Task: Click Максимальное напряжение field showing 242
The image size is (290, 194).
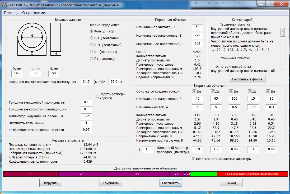Action: (x=197, y=44)
